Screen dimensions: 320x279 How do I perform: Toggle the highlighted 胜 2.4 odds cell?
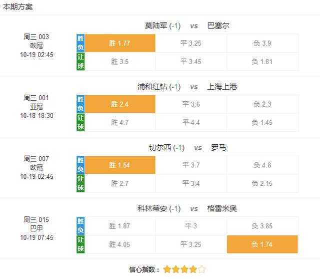pyautogui.click(x=120, y=104)
